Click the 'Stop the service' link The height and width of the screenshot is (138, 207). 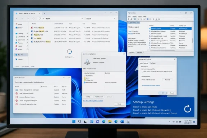pyautogui.click(x=133, y=31)
